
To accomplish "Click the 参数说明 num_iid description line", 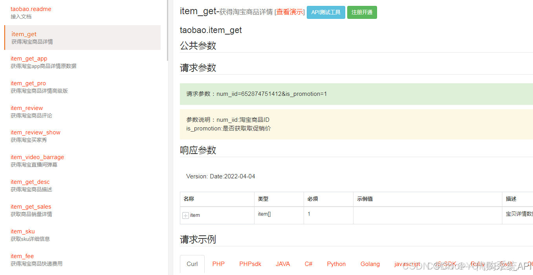I will [x=228, y=120].
